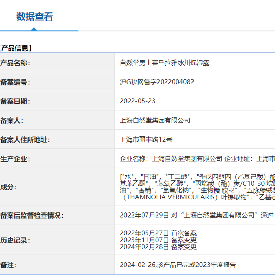Click the 成分 ingredients list text

[197, 187]
